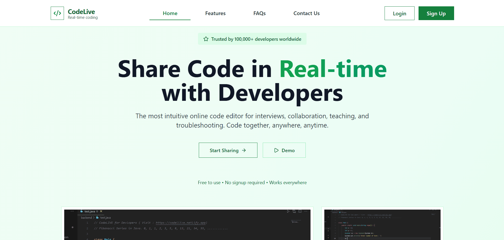Open the ellipsis more-actions icon in editor toolbar
This screenshot has width=504, height=240.
[x=306, y=211]
